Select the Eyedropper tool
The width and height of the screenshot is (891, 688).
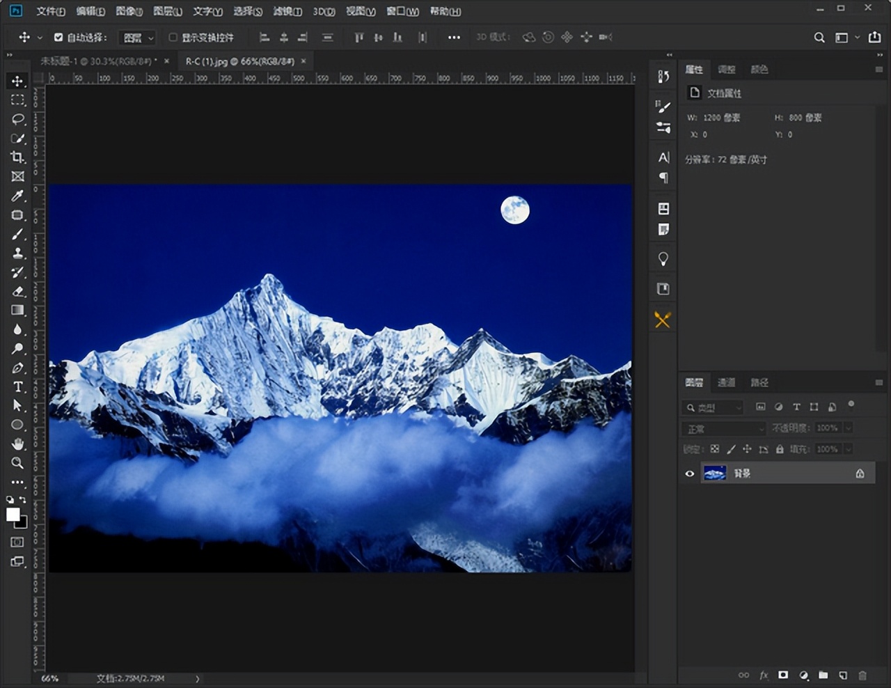(x=17, y=196)
